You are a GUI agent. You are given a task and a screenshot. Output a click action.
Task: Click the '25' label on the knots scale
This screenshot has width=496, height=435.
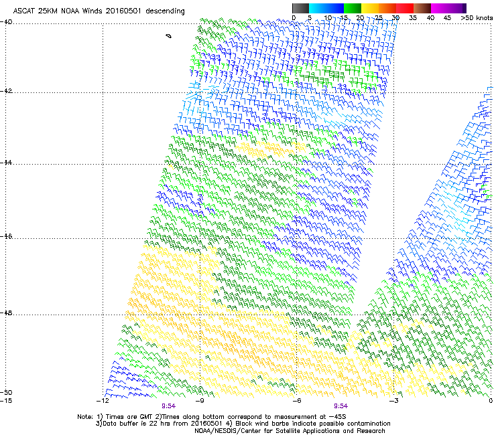[379, 18]
